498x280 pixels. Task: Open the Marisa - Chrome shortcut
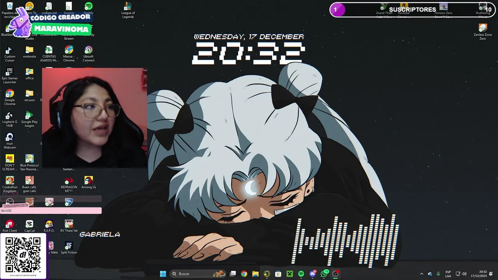[x=69, y=54]
